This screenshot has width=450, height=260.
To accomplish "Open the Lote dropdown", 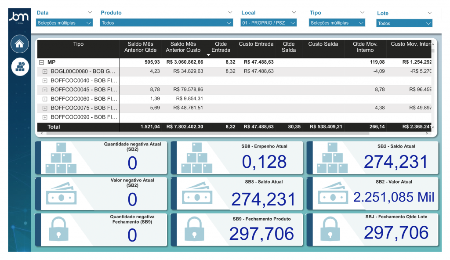I will tap(404, 23).
